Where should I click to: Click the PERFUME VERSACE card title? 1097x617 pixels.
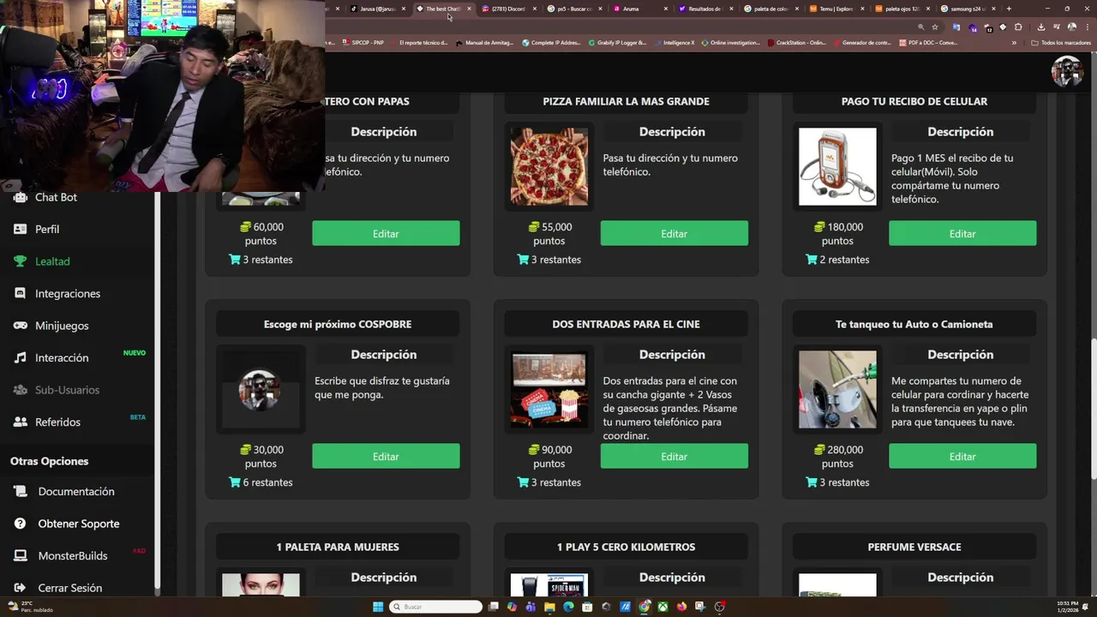(914, 547)
